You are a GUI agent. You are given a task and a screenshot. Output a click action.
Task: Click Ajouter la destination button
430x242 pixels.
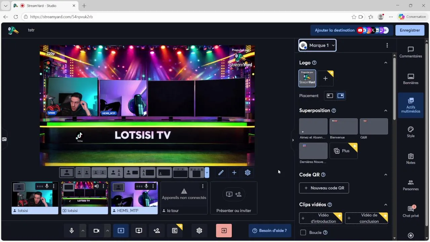coord(351,30)
